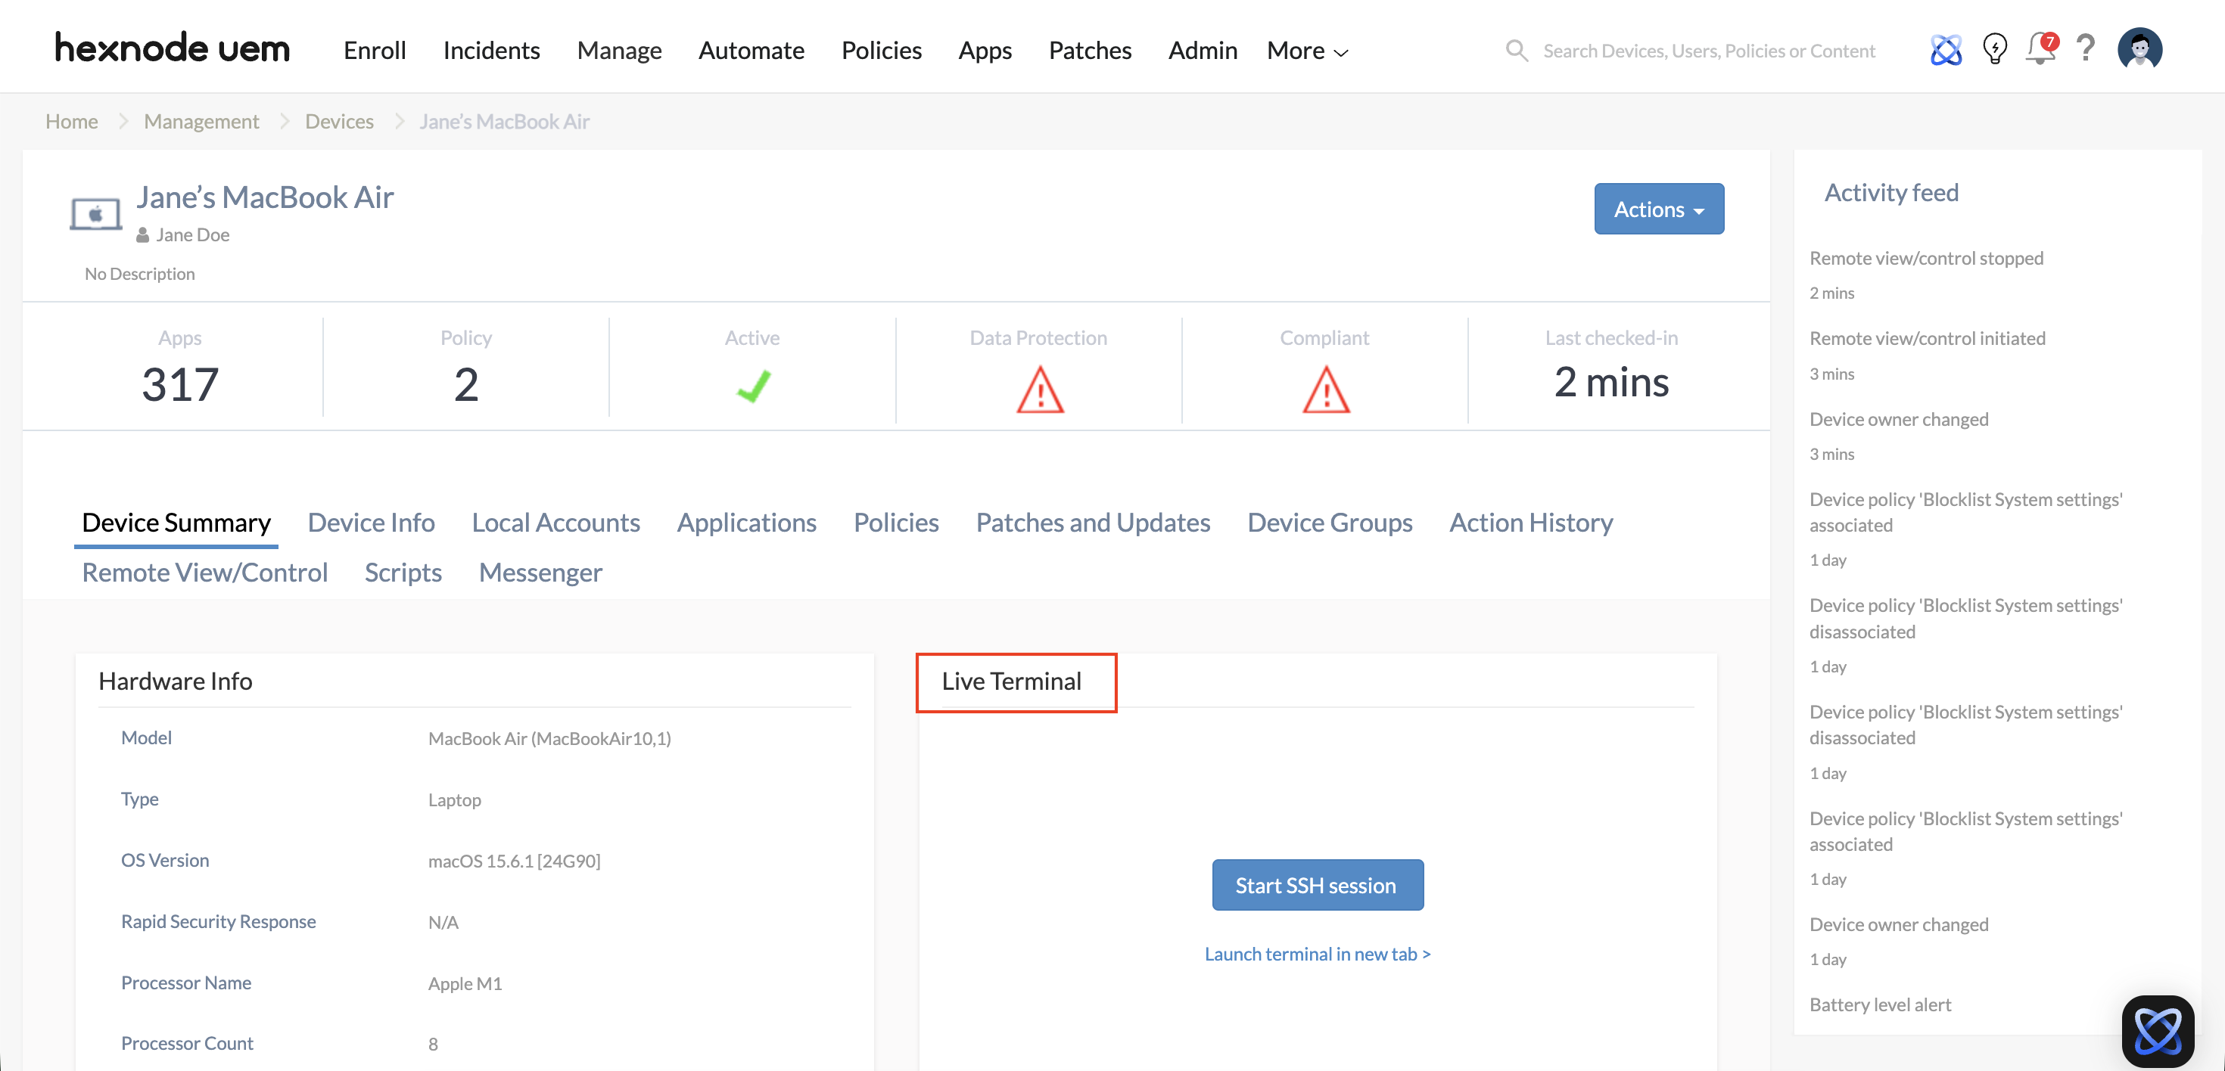Click the Start SSH session button

tap(1316, 885)
